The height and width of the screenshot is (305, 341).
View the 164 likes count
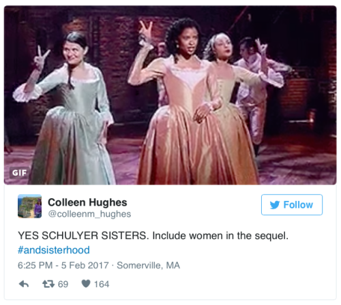[102, 284]
